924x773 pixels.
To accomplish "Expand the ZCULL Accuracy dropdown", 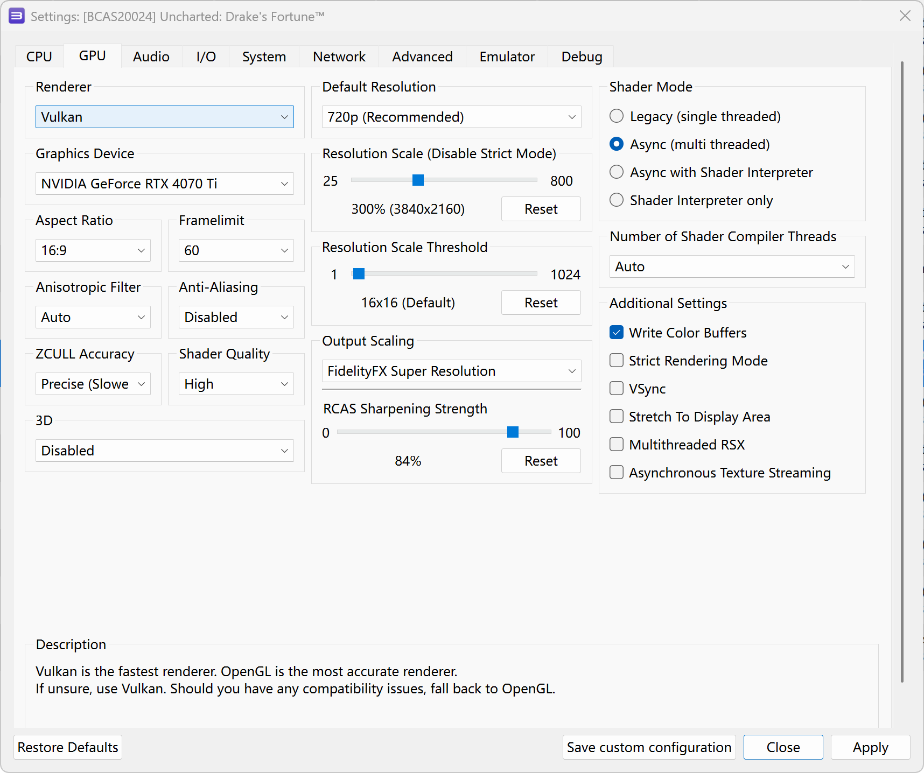I will click(93, 384).
